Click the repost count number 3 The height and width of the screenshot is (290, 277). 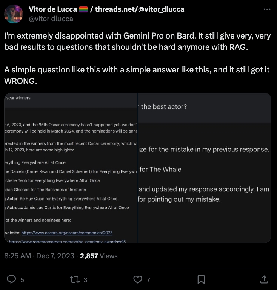coord(85,280)
